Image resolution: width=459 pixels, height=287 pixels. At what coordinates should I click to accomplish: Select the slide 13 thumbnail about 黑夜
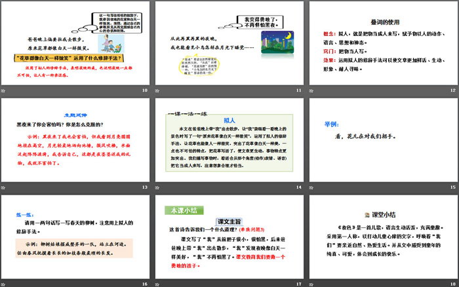point(75,140)
